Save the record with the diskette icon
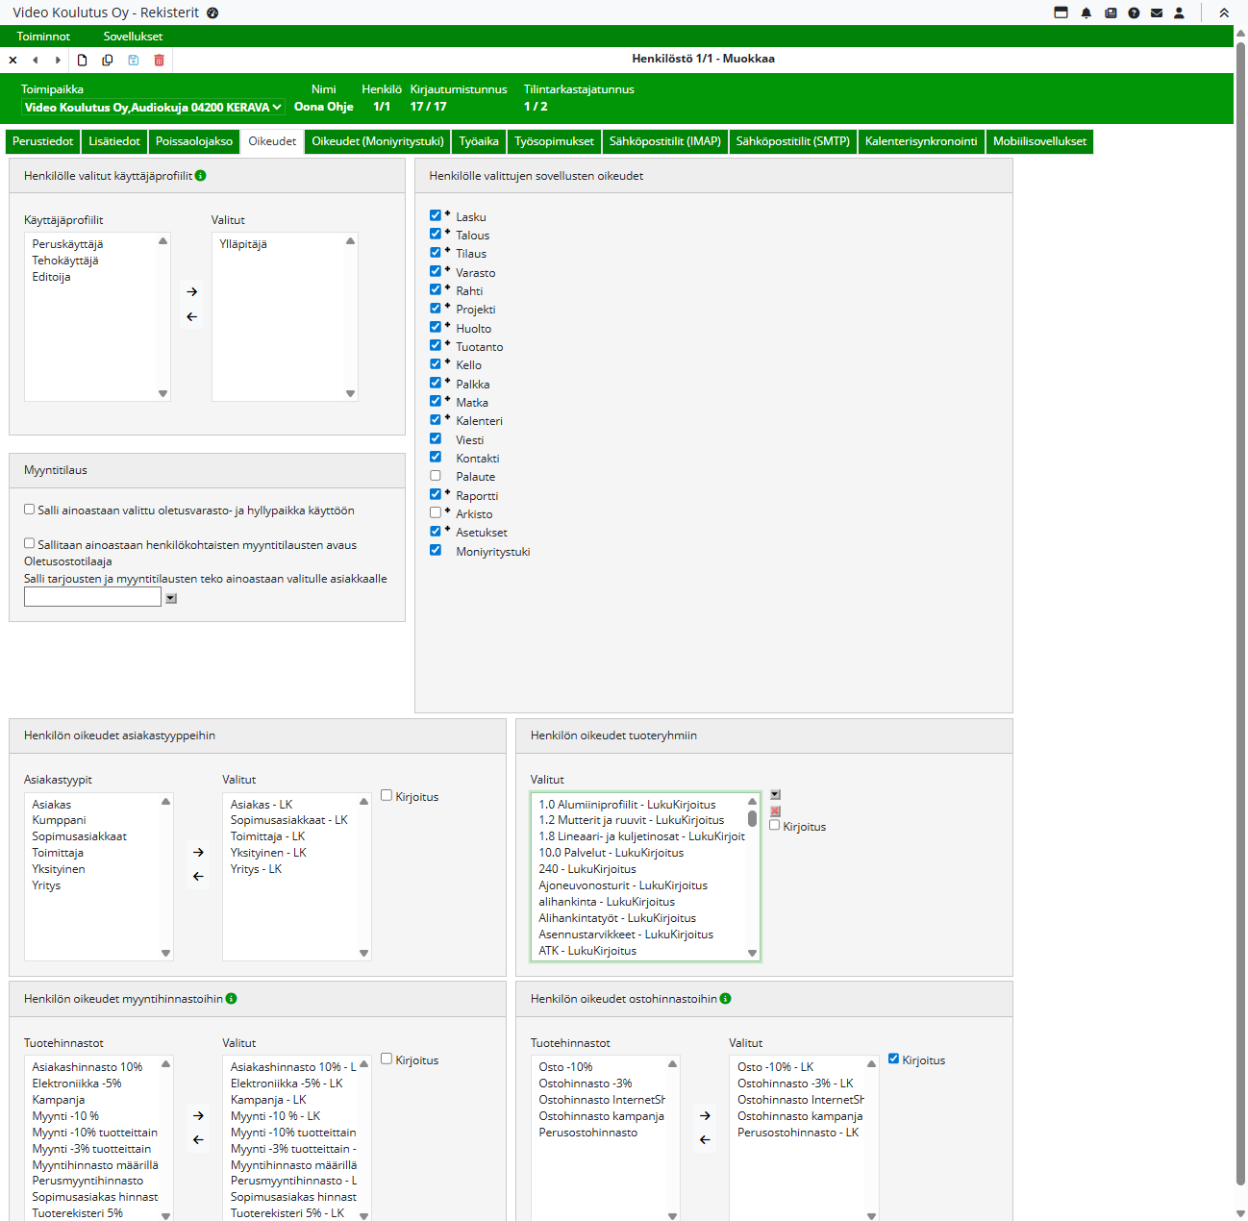The height and width of the screenshot is (1221, 1248). [134, 60]
